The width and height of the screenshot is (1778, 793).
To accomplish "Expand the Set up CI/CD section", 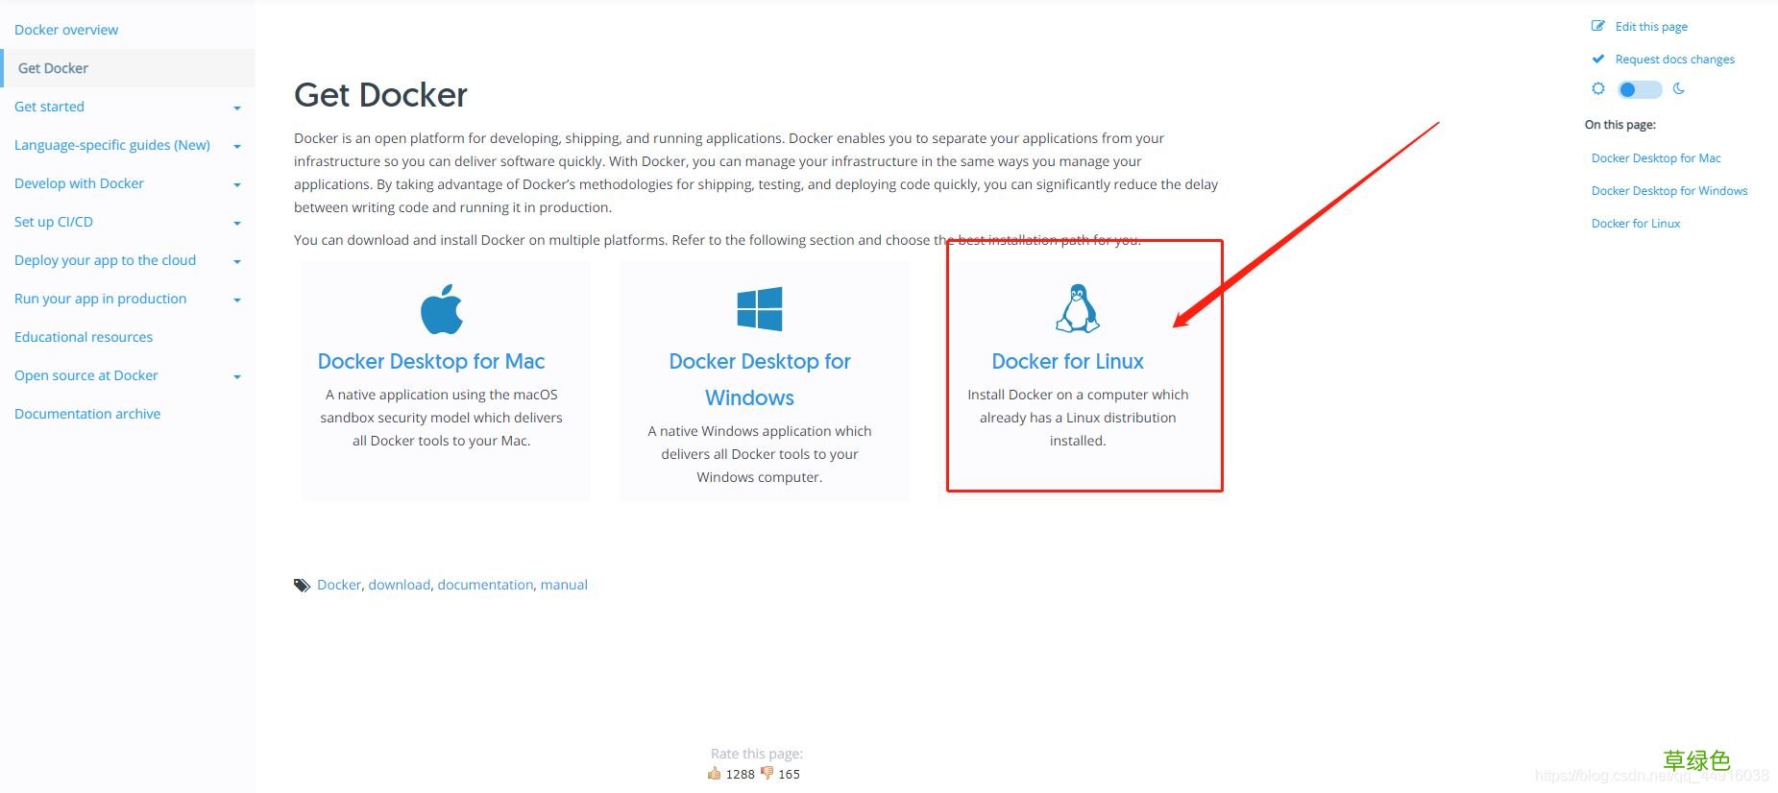I will tap(237, 224).
